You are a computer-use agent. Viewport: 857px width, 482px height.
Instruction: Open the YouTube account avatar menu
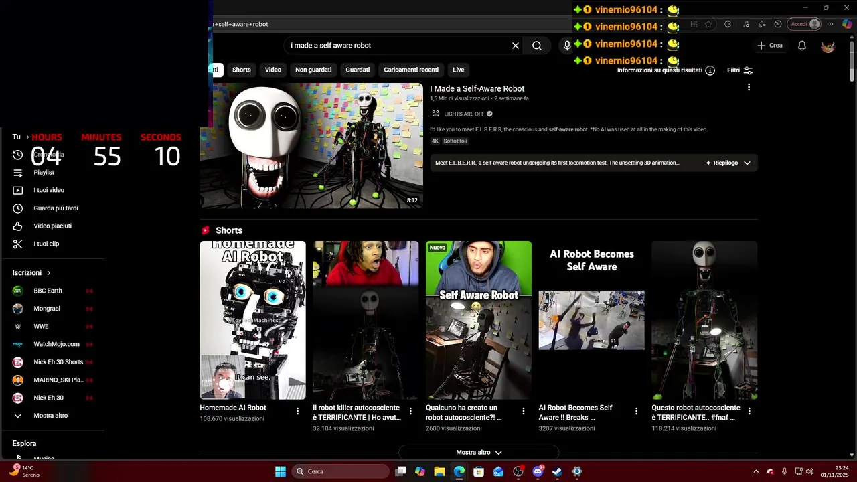tap(828, 46)
